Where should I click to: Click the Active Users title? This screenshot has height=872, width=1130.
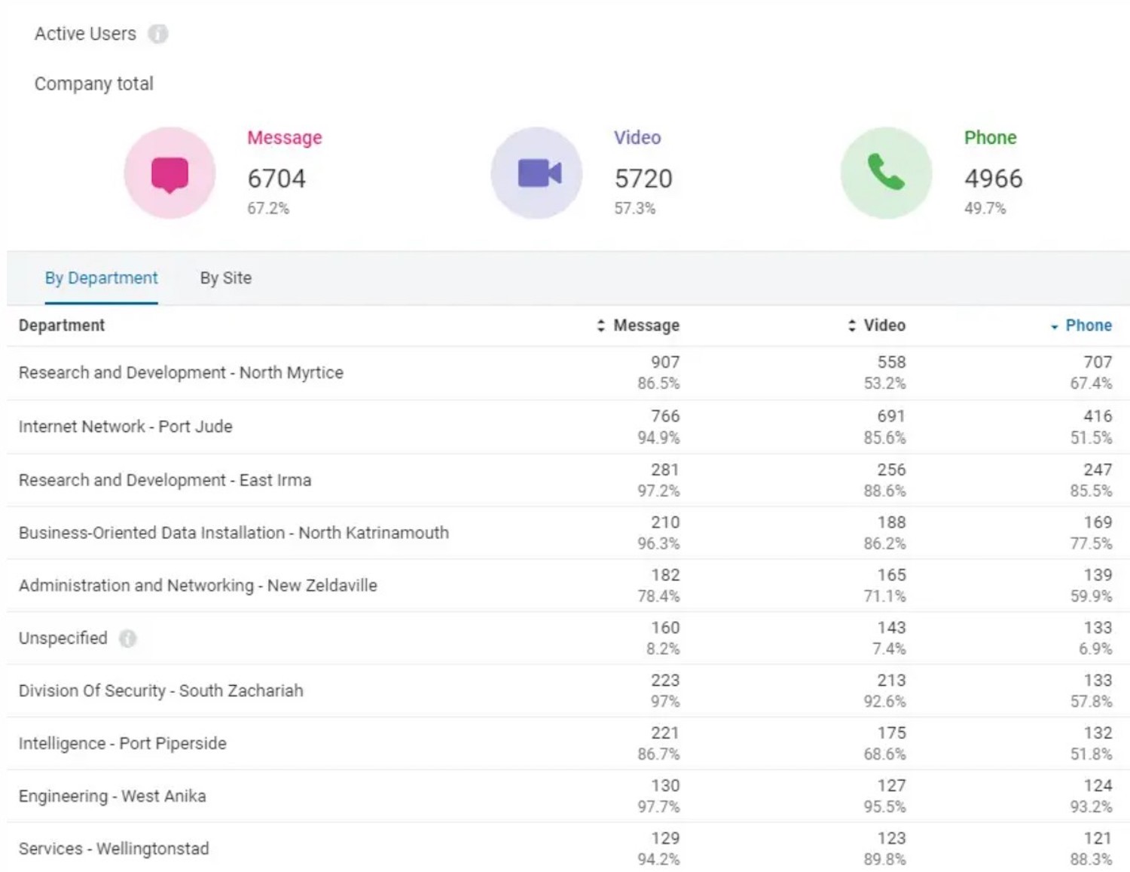(86, 34)
